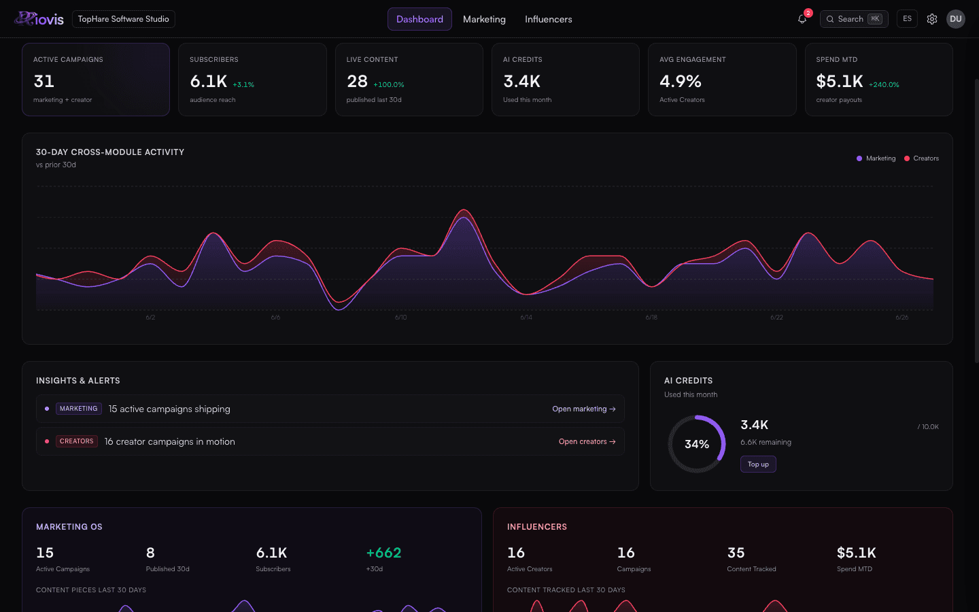Go to the Marketing tab
Image resolution: width=979 pixels, height=612 pixels.
tap(484, 19)
